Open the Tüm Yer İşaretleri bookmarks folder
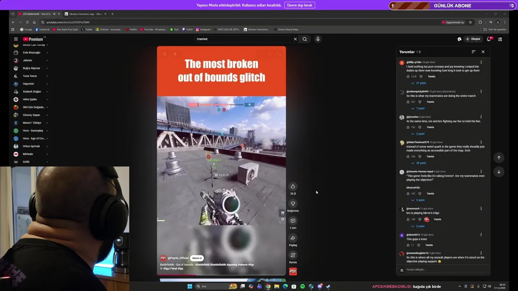Image resolution: width=518 pixels, height=291 pixels. 495,30
